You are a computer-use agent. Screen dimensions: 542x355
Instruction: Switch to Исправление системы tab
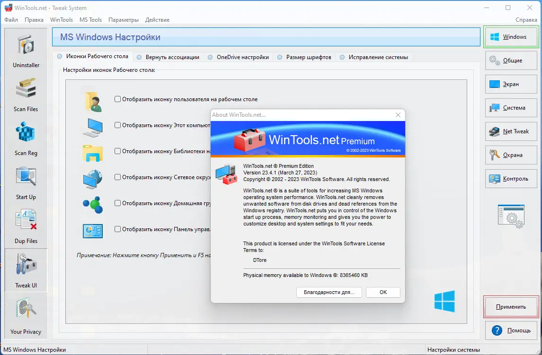point(374,57)
